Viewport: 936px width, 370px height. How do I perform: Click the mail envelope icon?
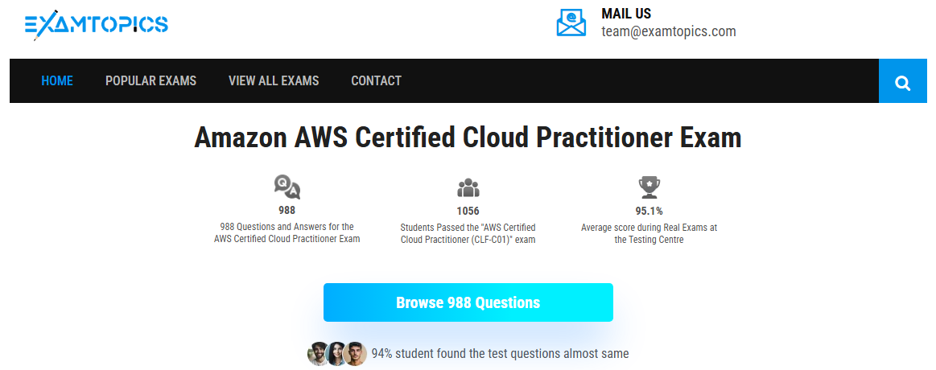(571, 23)
